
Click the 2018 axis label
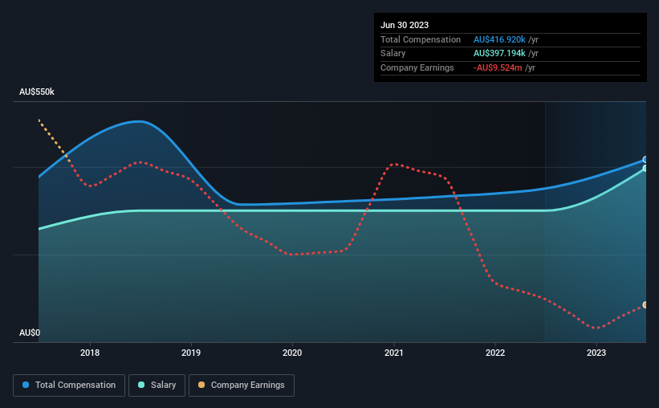pos(90,353)
